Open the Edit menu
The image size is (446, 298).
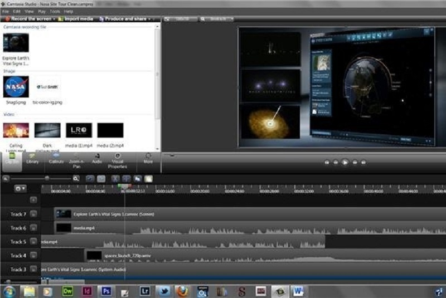tap(17, 11)
